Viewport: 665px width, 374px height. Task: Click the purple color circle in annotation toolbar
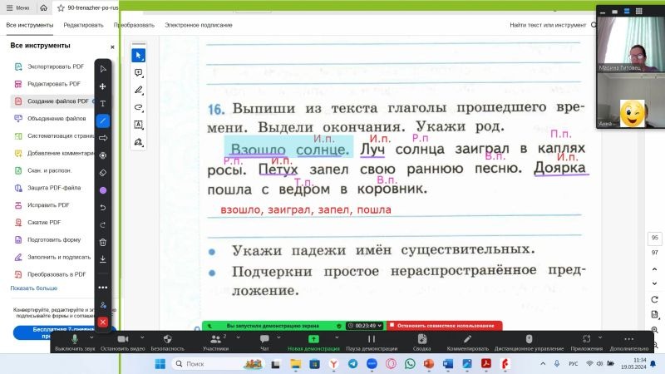coord(103,190)
